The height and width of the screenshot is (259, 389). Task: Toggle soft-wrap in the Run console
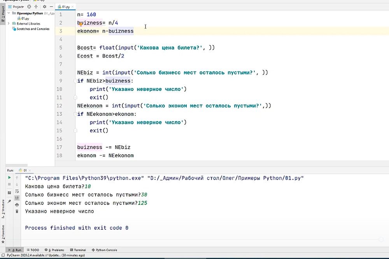[x=17, y=191]
